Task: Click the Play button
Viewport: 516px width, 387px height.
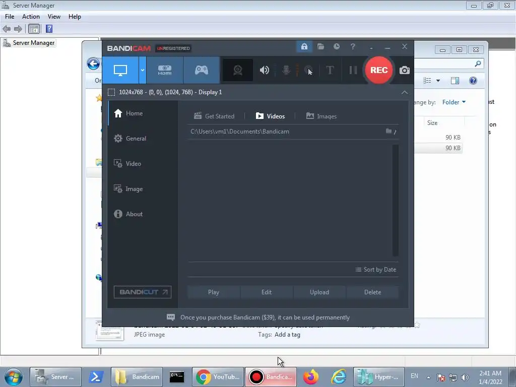Action: 214,292
